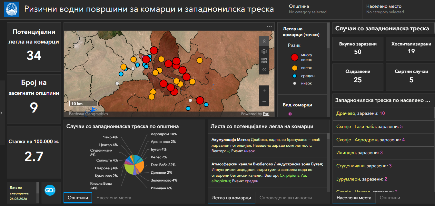This screenshot has width=435, height=206.
Task: Switch to Спроведени активности tab
Action: pyautogui.click(x=285, y=198)
